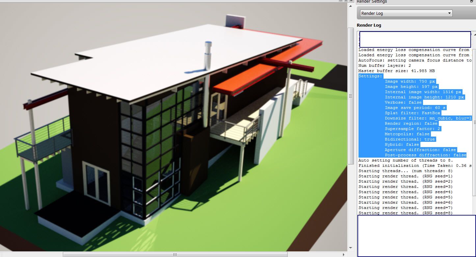The image size is (476, 257).
Task: Click the 'Supersample factor: 2' log entry
Action: (x=412, y=129)
